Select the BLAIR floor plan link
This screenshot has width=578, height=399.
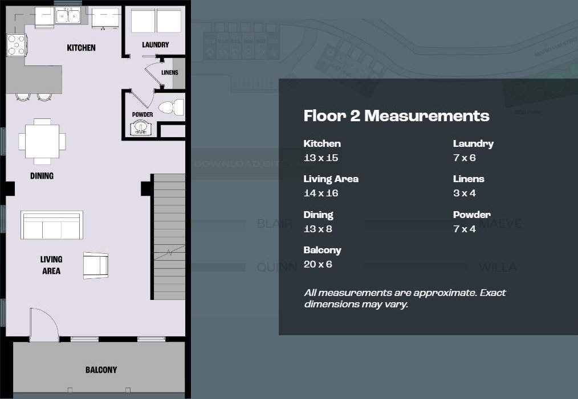[275, 224]
